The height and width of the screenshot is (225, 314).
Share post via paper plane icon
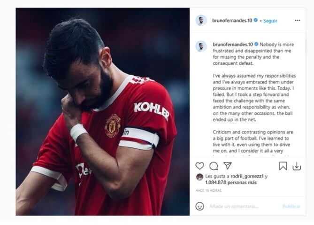pyautogui.click(x=228, y=166)
